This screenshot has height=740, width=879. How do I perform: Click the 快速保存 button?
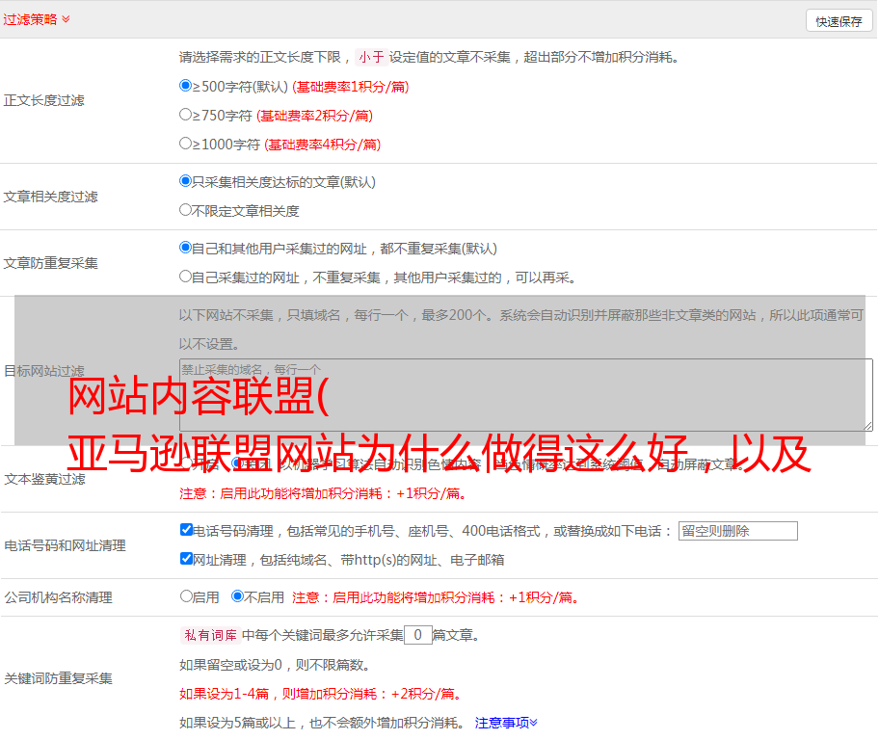point(838,21)
